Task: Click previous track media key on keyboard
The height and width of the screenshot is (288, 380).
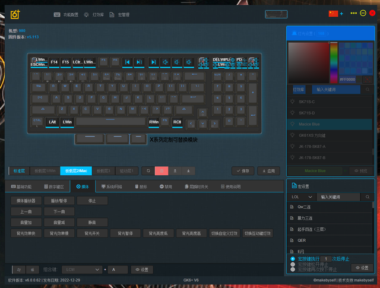Action: [x=127, y=62]
